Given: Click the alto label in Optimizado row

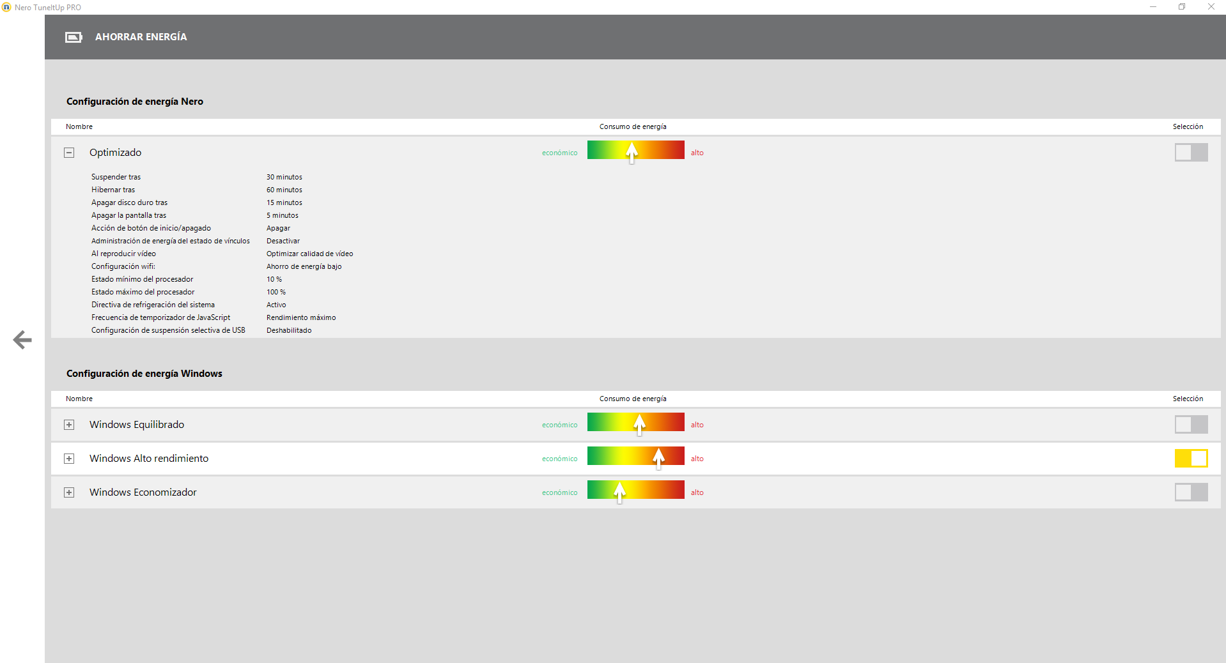Looking at the screenshot, I should click(697, 153).
